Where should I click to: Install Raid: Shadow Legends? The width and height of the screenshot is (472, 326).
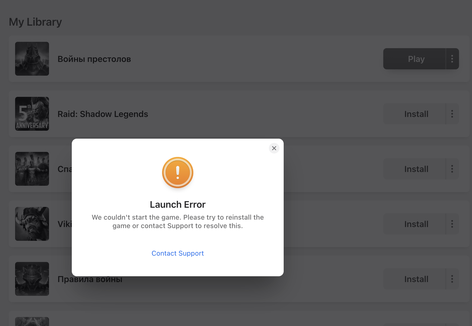(414, 114)
